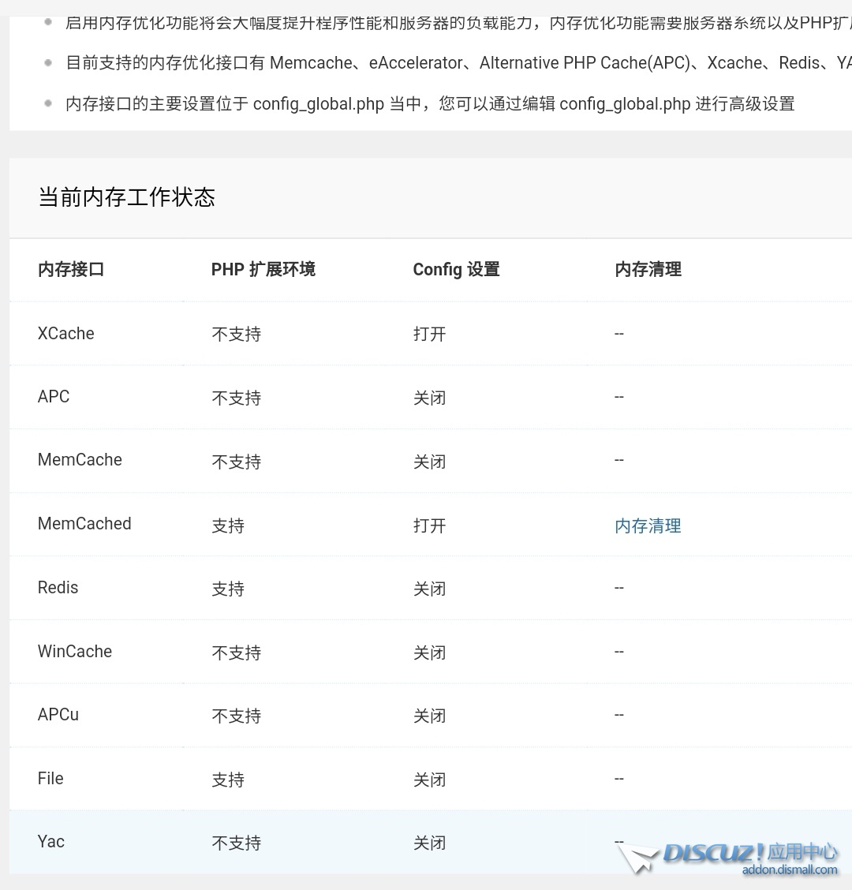Click the 内存接口 column header
Image resolution: width=852 pixels, height=890 pixels.
[71, 269]
